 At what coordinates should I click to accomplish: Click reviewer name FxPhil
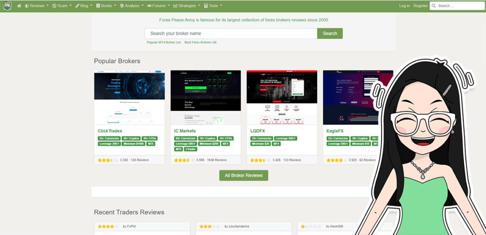coord(132,226)
